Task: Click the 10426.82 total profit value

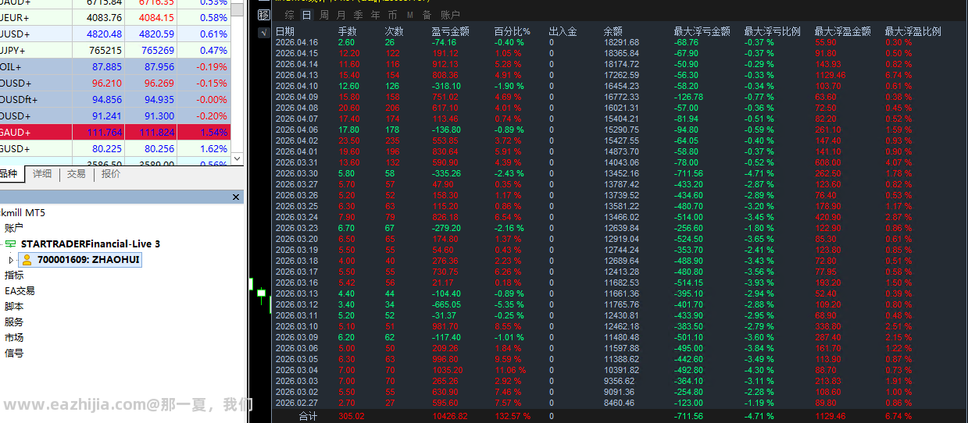Action: click(x=452, y=417)
